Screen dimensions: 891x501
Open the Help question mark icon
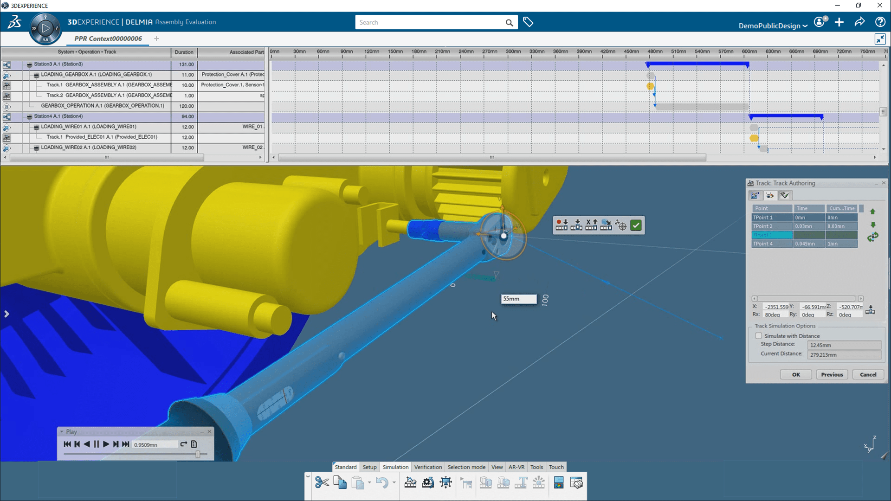click(x=880, y=22)
